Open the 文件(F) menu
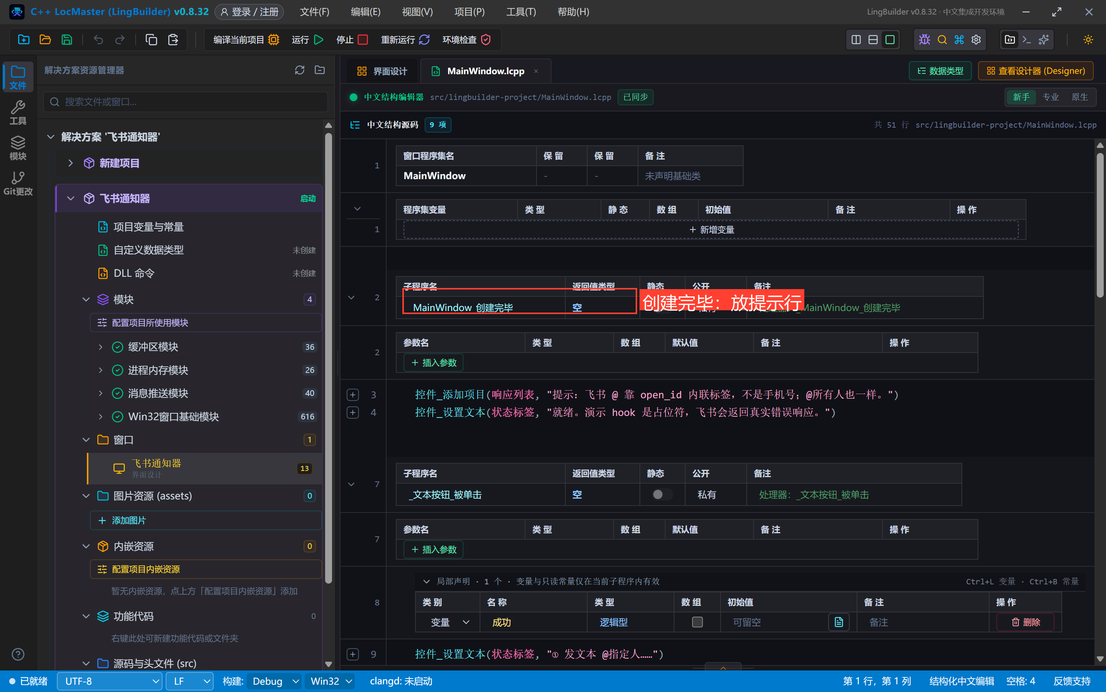1106x692 pixels. click(x=314, y=12)
